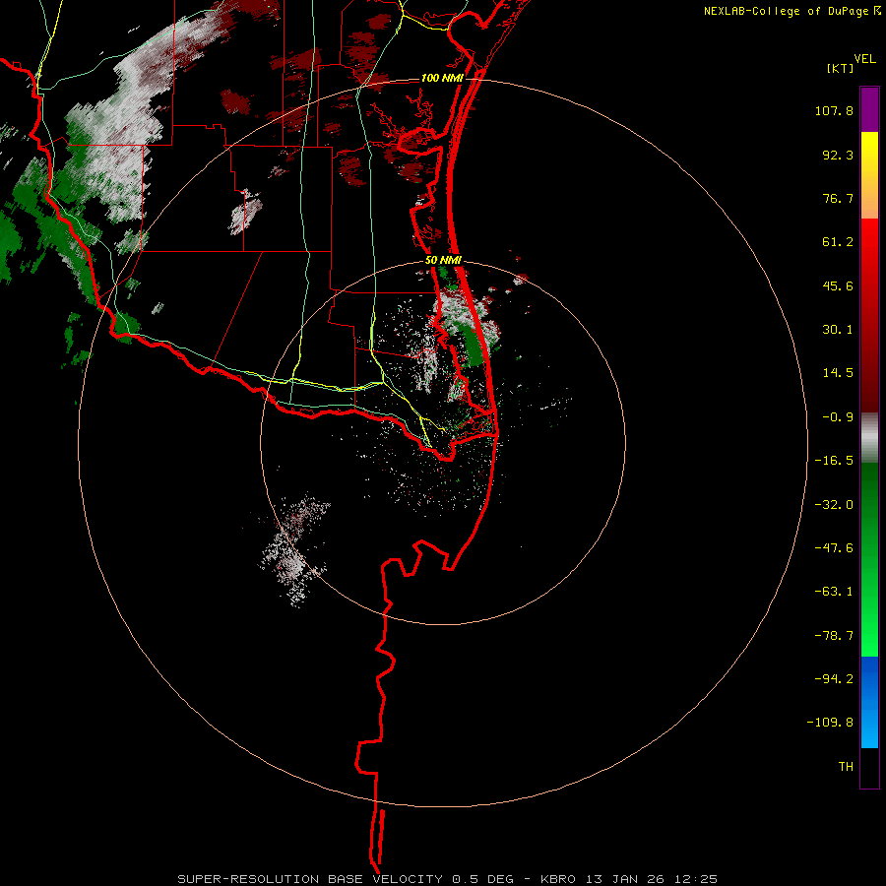Click the -94.2 velocity scale label
Screen dimensions: 886x886
[x=834, y=678]
